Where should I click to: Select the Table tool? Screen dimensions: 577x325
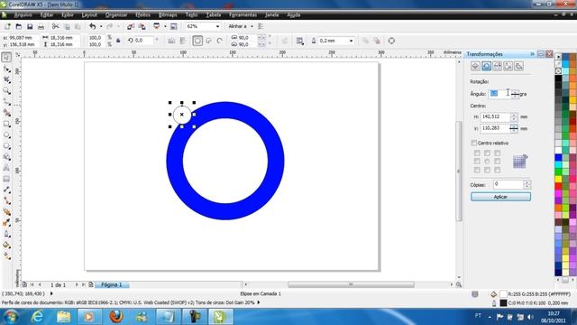coord(6,179)
